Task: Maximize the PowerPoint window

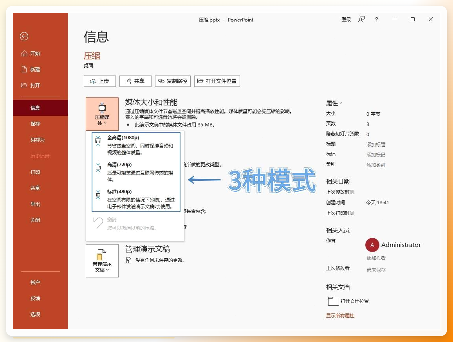Action: click(413, 19)
